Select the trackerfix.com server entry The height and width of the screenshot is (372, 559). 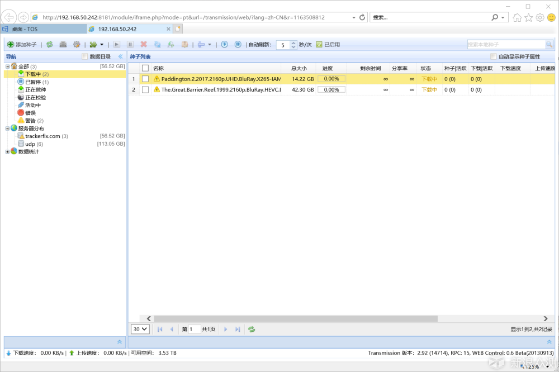(42, 136)
